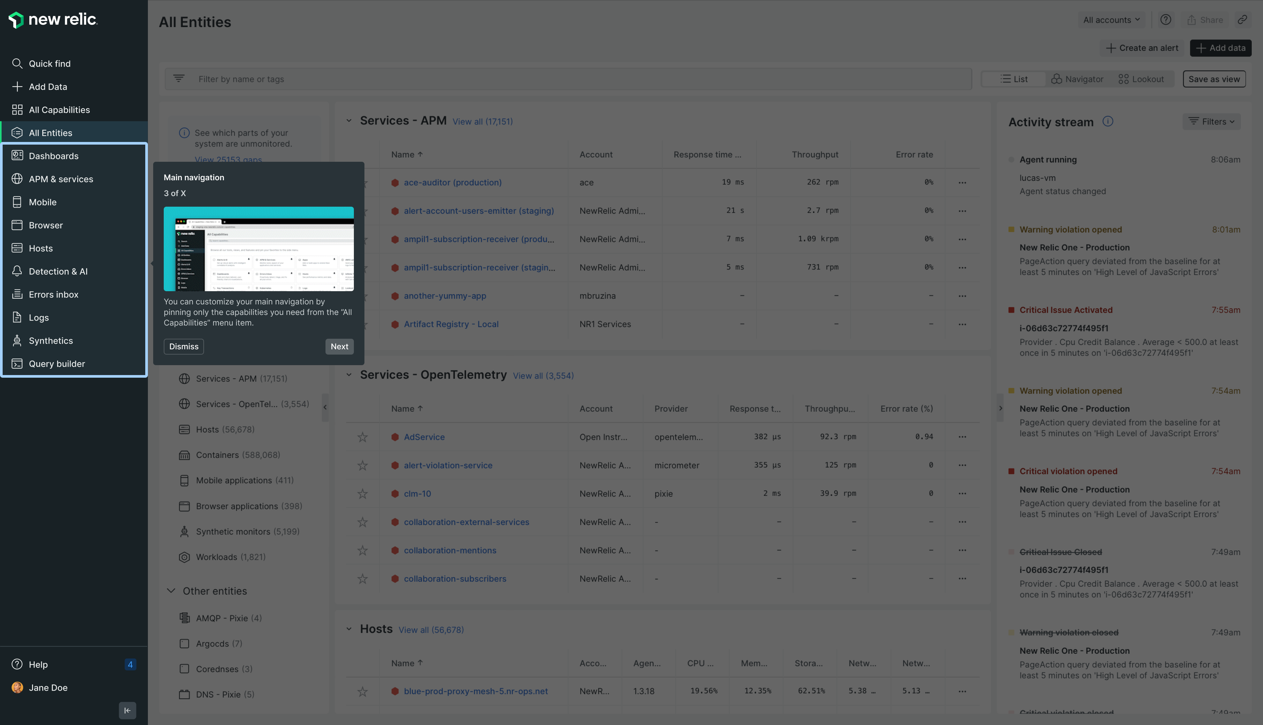1263x725 pixels.
Task: Collapse the Services - APM section
Action: tap(349, 121)
